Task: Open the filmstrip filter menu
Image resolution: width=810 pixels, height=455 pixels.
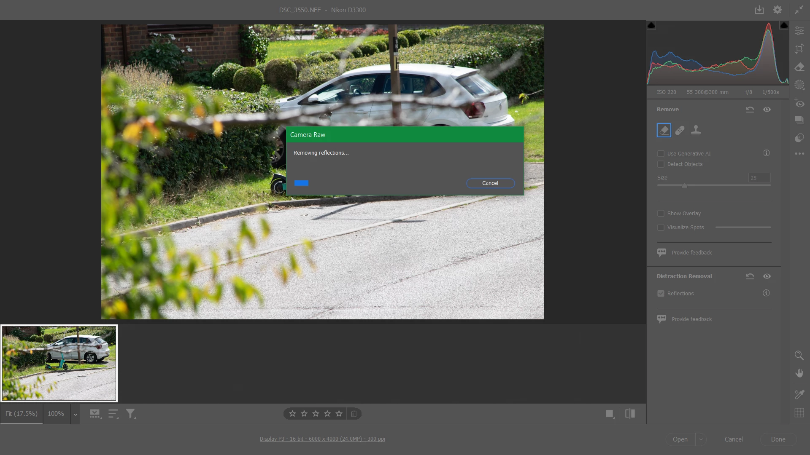Action: 130,414
